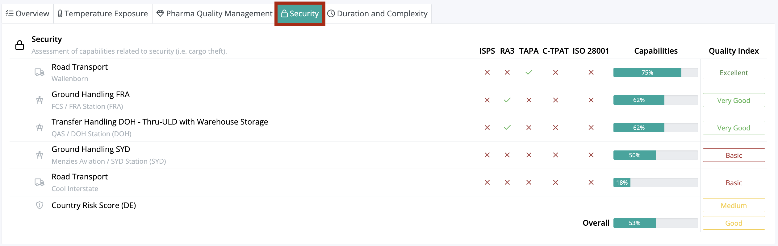
Task: Click the handling icon for Ground Handling FRA
Action: pyautogui.click(x=40, y=100)
